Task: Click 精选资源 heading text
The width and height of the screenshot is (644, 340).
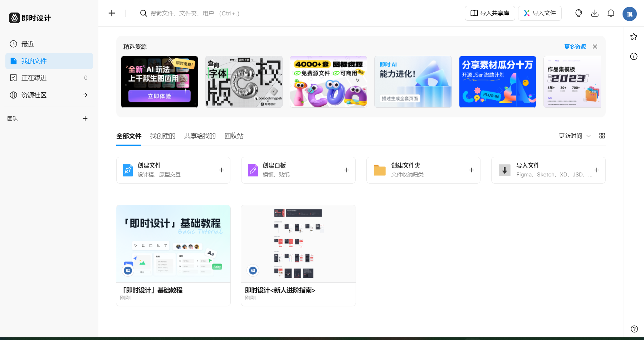Action: [x=135, y=47]
